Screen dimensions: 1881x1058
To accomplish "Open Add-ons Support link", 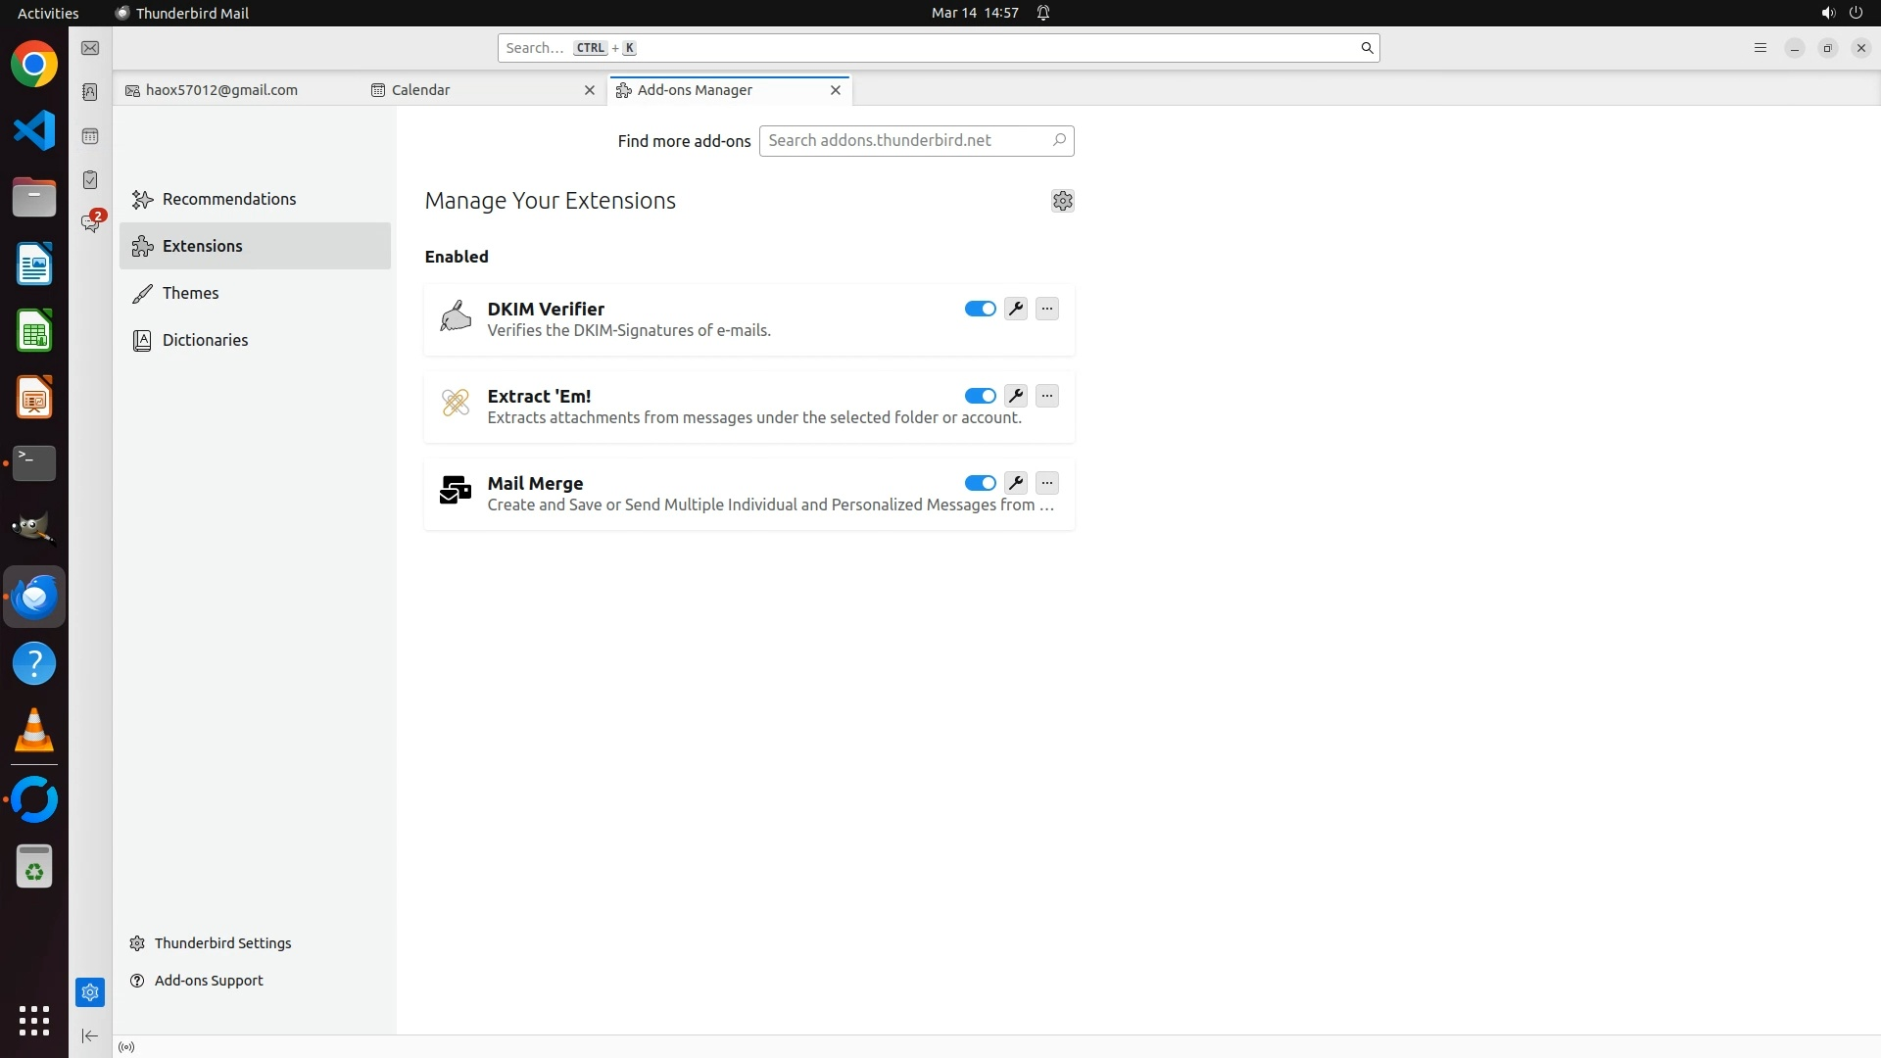I will pyautogui.click(x=208, y=981).
